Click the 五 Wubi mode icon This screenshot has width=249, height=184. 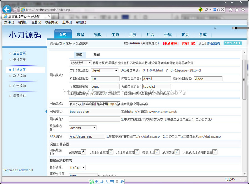[x=97, y=182]
